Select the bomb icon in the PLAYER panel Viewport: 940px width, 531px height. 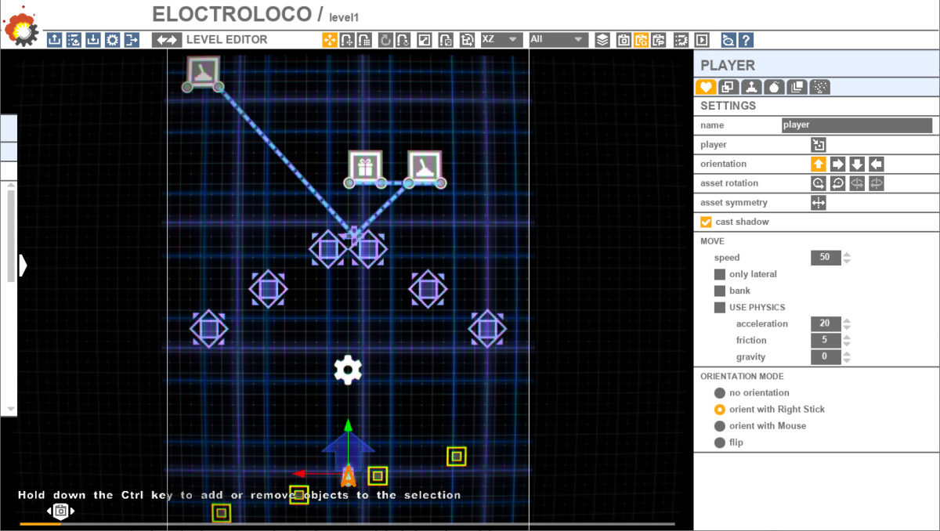pos(774,87)
